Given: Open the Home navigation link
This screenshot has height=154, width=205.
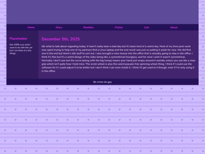Looking at the screenshot, I should pyautogui.click(x=31, y=27).
